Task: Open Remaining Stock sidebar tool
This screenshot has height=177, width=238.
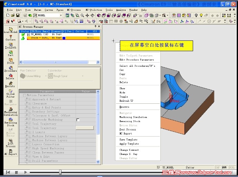Action: (x=10, y=122)
